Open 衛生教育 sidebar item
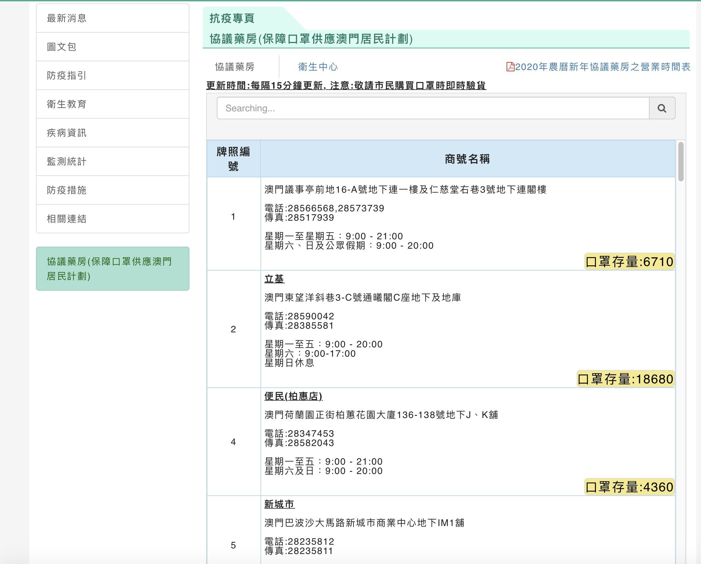The width and height of the screenshot is (701, 564). (x=113, y=104)
